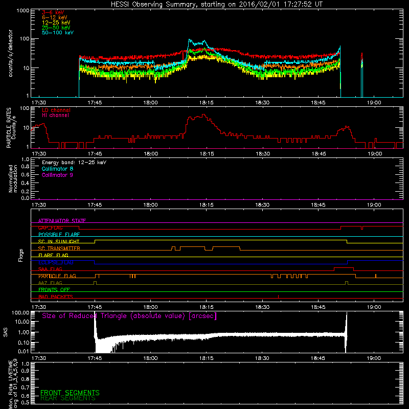
Task: Click the FLARE_FLAG label
Action: click(x=53, y=255)
